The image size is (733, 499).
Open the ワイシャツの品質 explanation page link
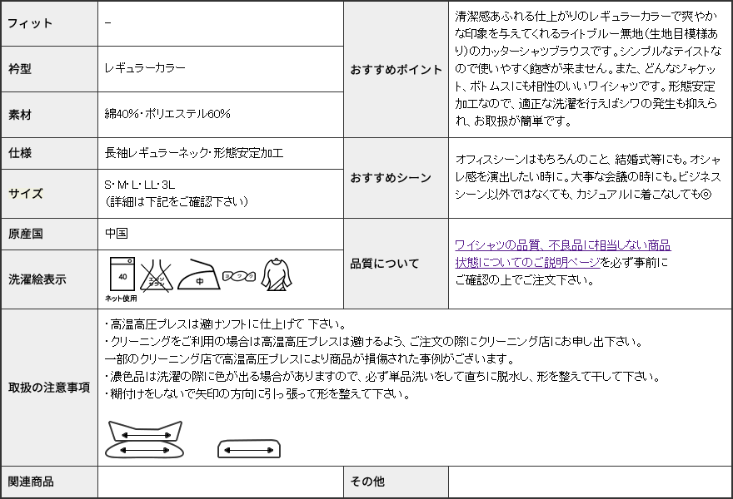tap(563, 245)
